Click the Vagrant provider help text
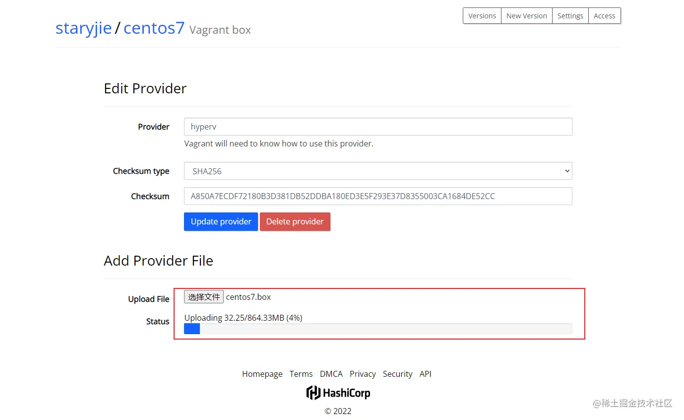The image size is (684, 420). pyautogui.click(x=279, y=143)
